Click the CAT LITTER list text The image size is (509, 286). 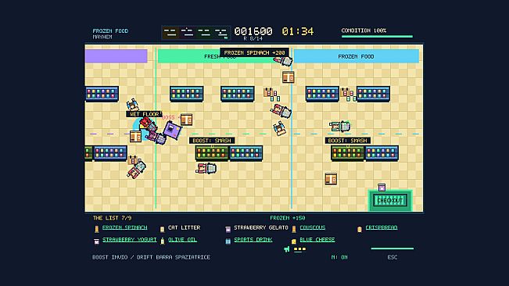tap(184, 227)
